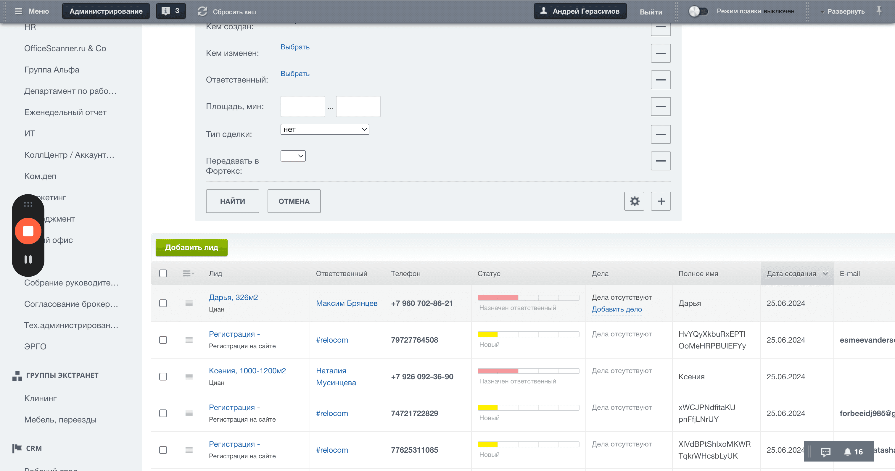Screen dimensions: 895x471
Task: Expand the Развернуть panel option
Action: click(x=843, y=12)
